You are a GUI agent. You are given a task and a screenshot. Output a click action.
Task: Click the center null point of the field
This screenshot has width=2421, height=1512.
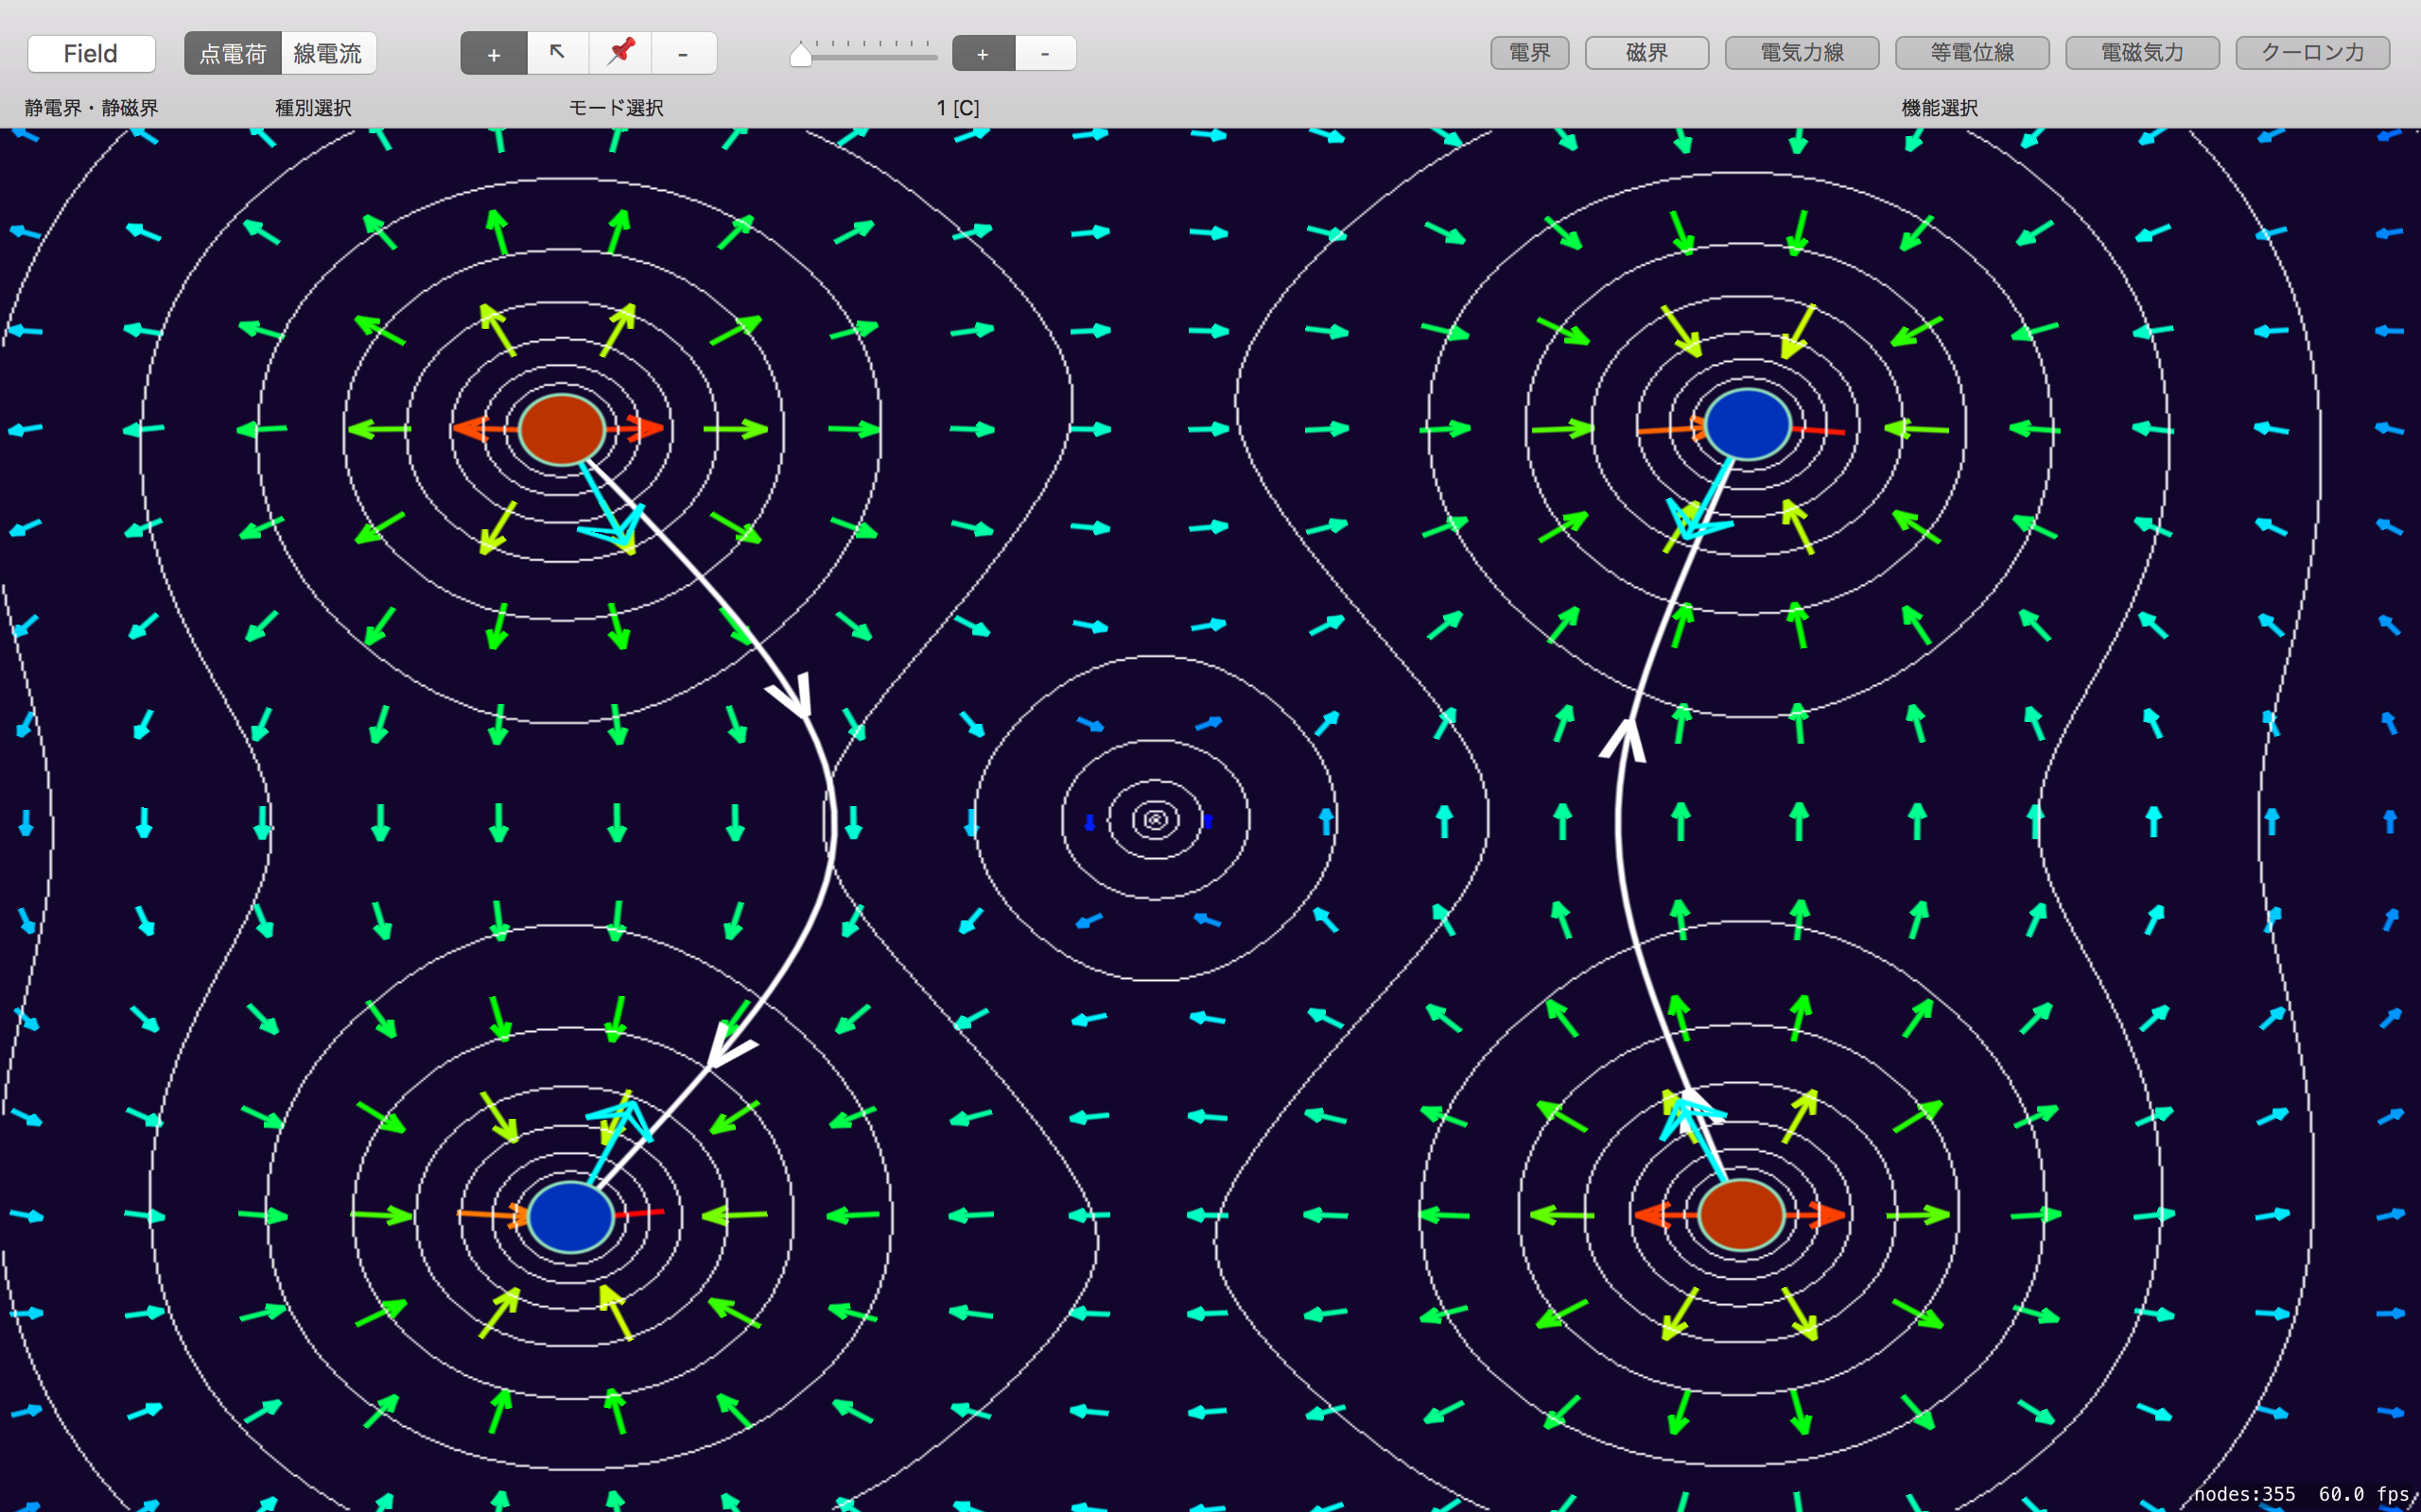point(1156,820)
